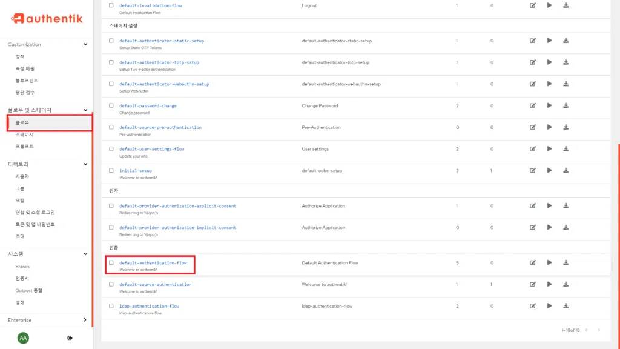The width and height of the screenshot is (620, 349).
Task: Click edit icon for default-authentication-flow row
Action: 533,262
